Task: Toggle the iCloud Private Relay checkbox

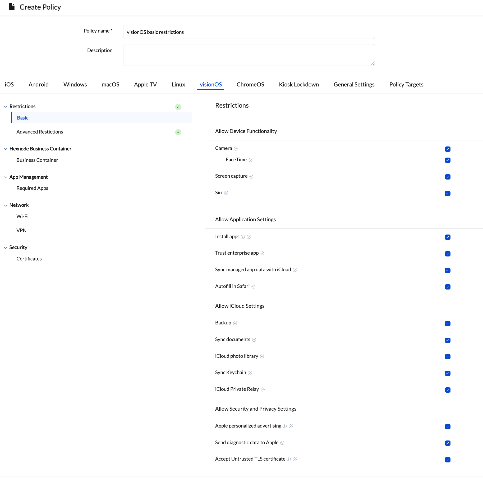Action: (448, 390)
